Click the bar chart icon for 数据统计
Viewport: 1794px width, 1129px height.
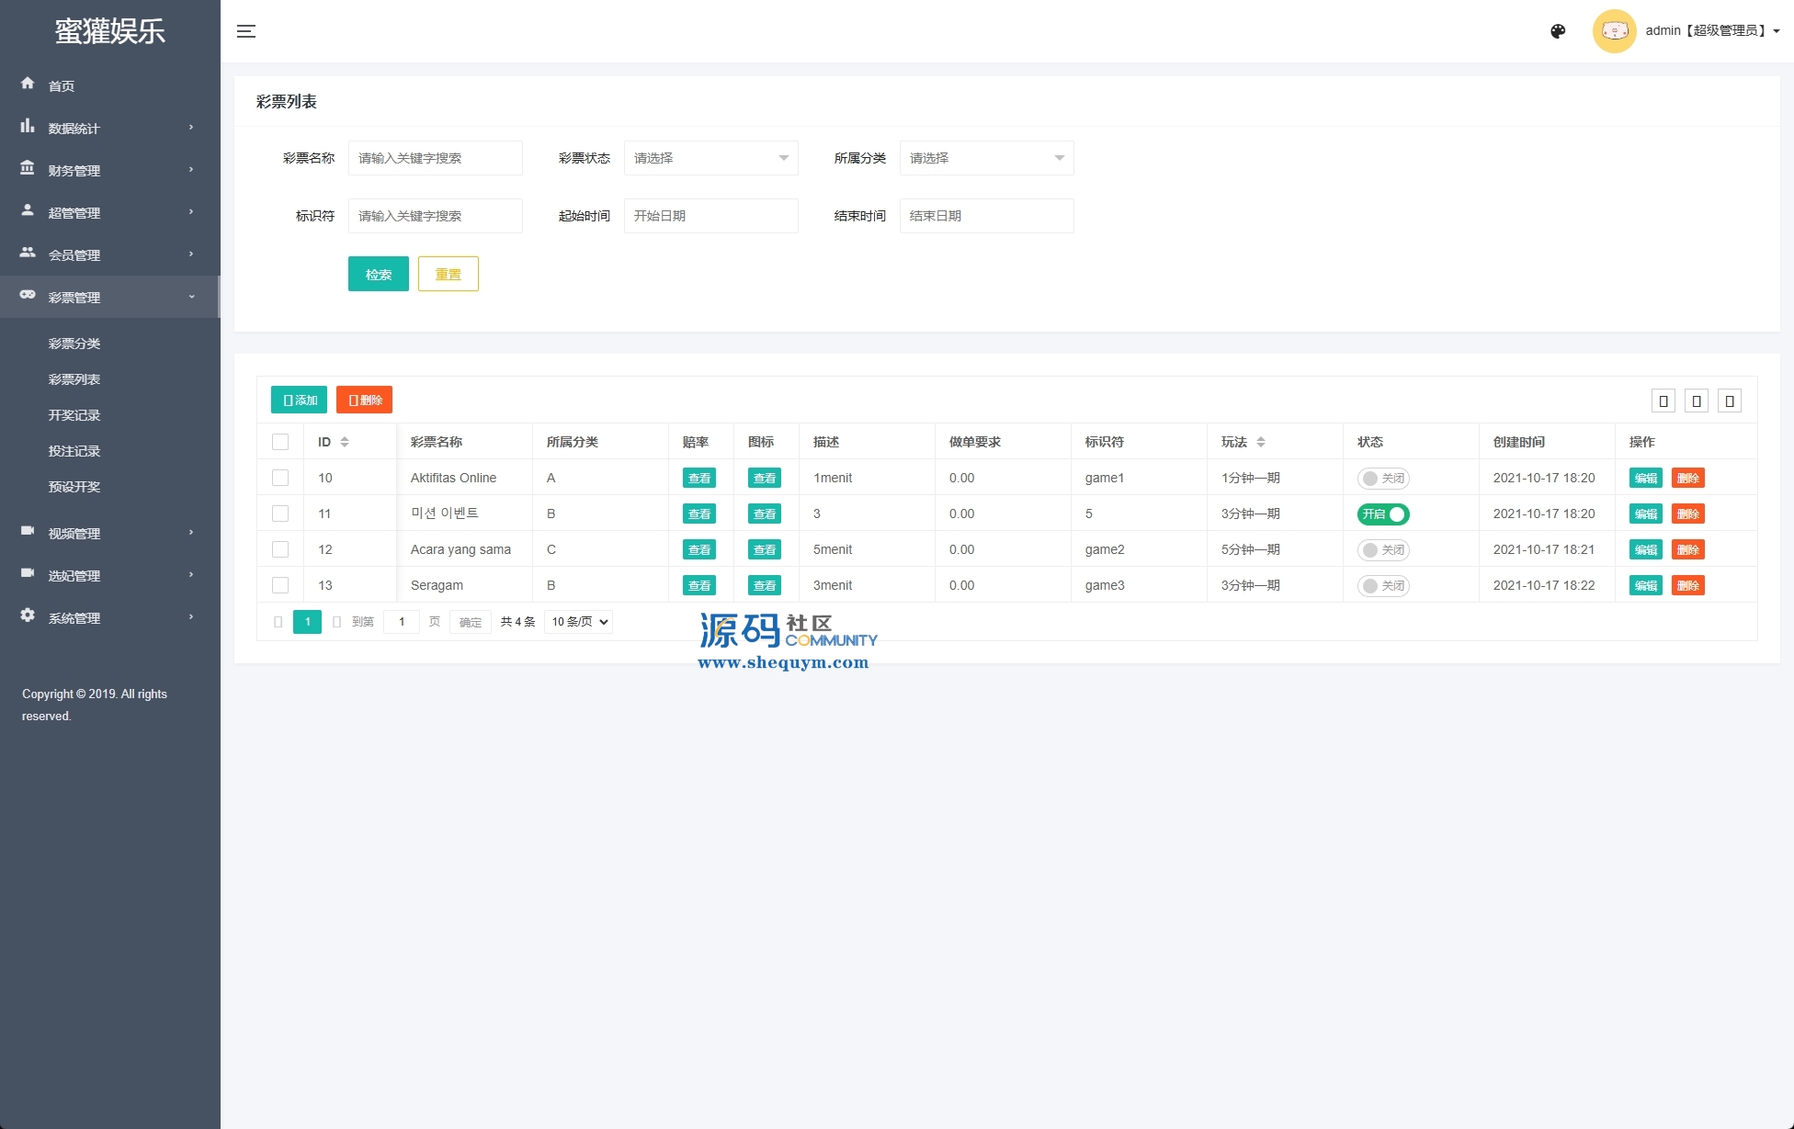click(28, 126)
